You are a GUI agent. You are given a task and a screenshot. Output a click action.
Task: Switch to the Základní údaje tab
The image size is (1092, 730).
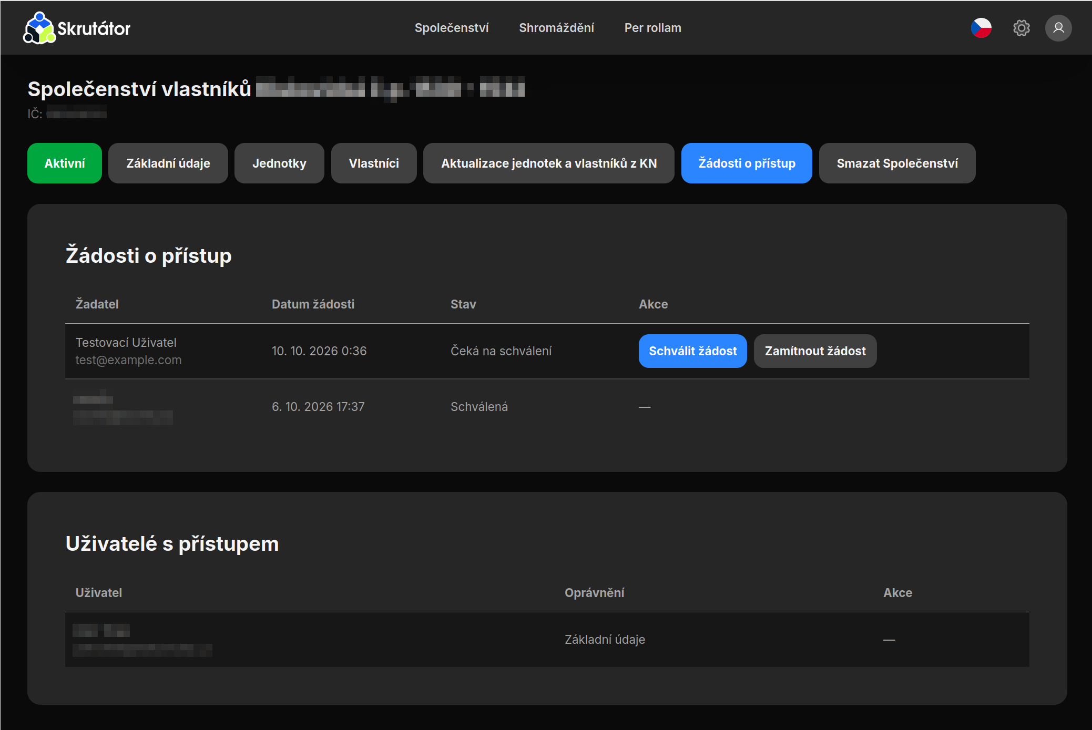point(168,163)
